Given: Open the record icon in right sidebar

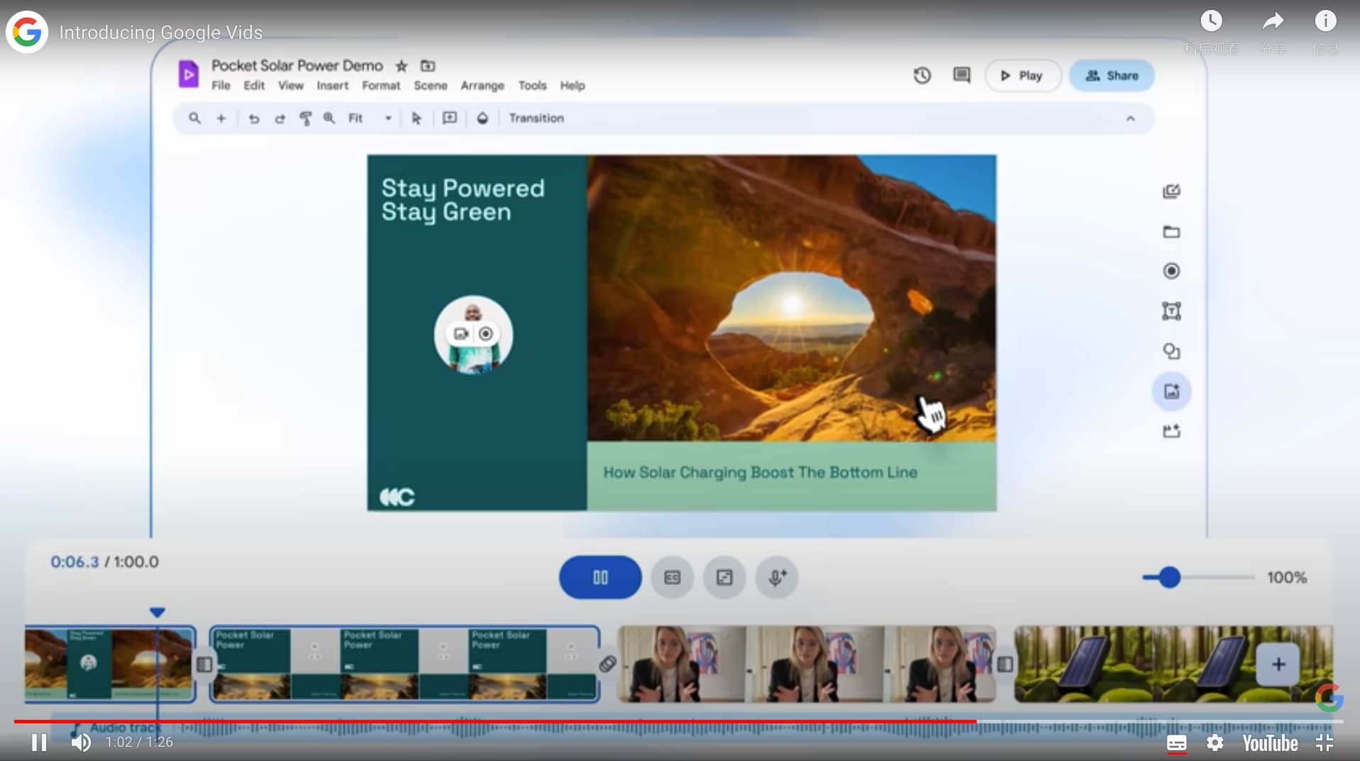Looking at the screenshot, I should click(x=1171, y=271).
